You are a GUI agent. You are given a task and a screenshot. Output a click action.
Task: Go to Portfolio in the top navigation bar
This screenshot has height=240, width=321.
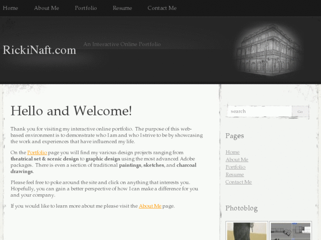click(86, 8)
